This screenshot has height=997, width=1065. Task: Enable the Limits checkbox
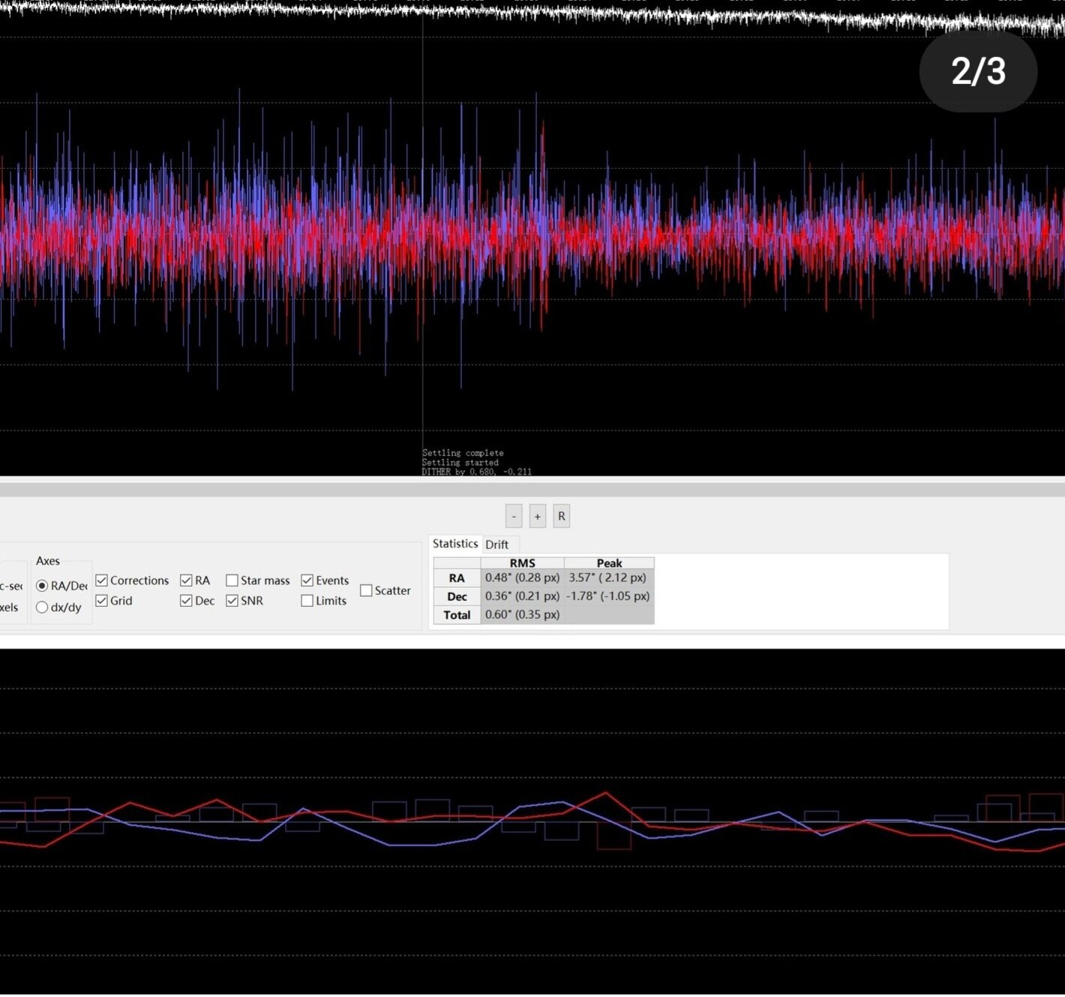click(x=307, y=601)
